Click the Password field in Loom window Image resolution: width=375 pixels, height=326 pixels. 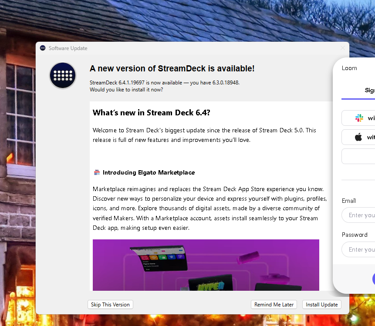[x=358, y=249]
